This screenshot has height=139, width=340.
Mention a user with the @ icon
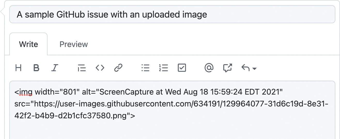tap(209, 68)
